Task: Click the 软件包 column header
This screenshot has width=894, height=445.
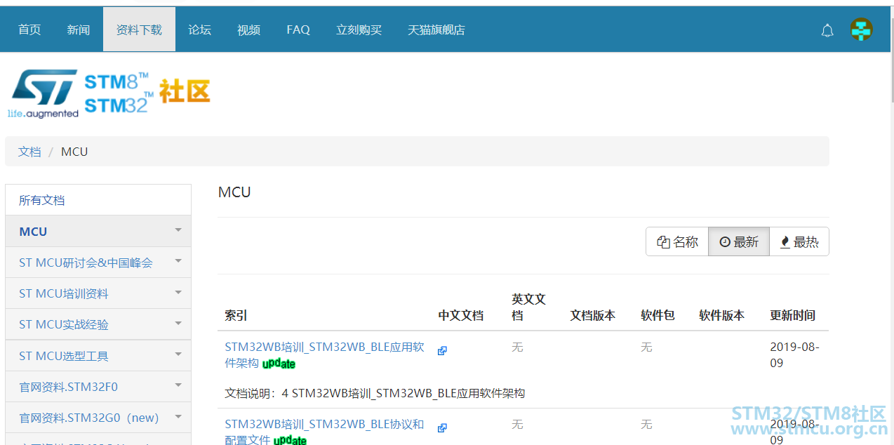Action: 658,316
